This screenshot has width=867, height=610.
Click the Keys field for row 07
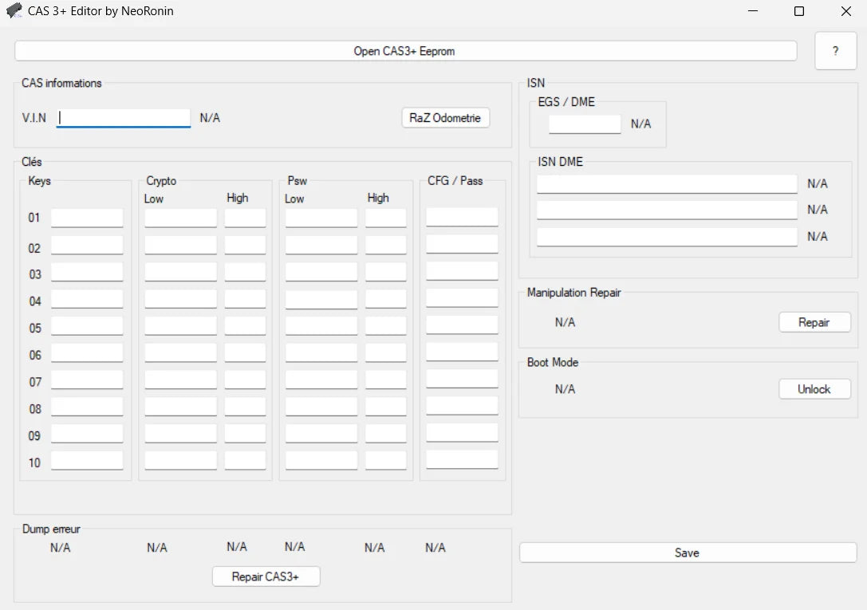click(x=87, y=380)
